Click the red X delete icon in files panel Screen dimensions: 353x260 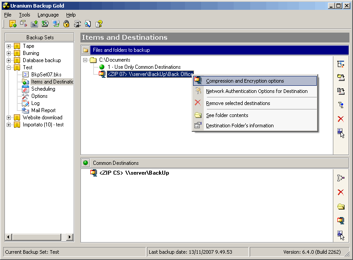pos(340,119)
